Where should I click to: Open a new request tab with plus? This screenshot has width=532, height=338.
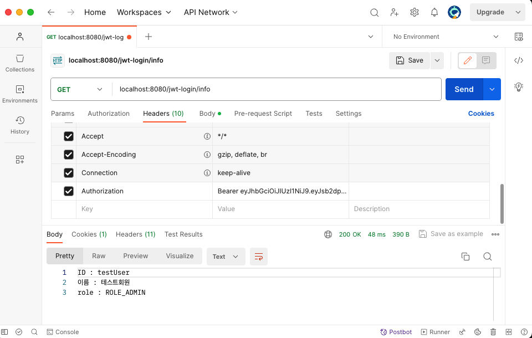pyautogui.click(x=149, y=37)
